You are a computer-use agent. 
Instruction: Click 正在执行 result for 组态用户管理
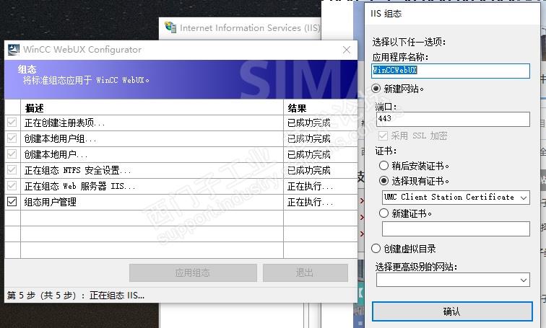[310, 202]
